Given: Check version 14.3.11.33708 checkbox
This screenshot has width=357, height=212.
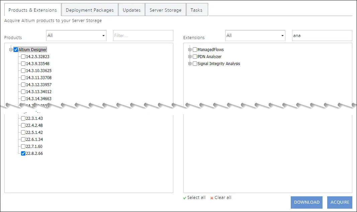Looking at the screenshot, I should [23, 78].
